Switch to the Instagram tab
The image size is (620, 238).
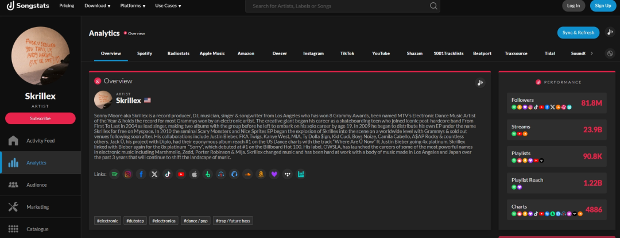click(x=313, y=53)
